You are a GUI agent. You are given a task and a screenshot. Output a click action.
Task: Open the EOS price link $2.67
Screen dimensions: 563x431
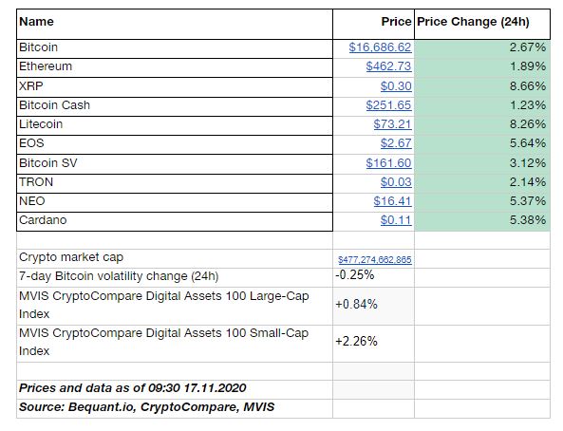click(x=396, y=143)
